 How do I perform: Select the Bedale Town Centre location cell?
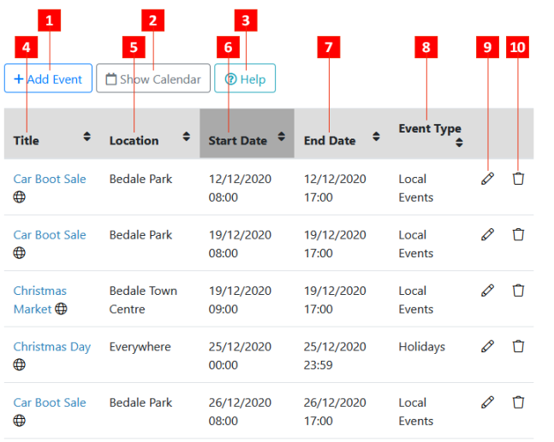(x=143, y=300)
